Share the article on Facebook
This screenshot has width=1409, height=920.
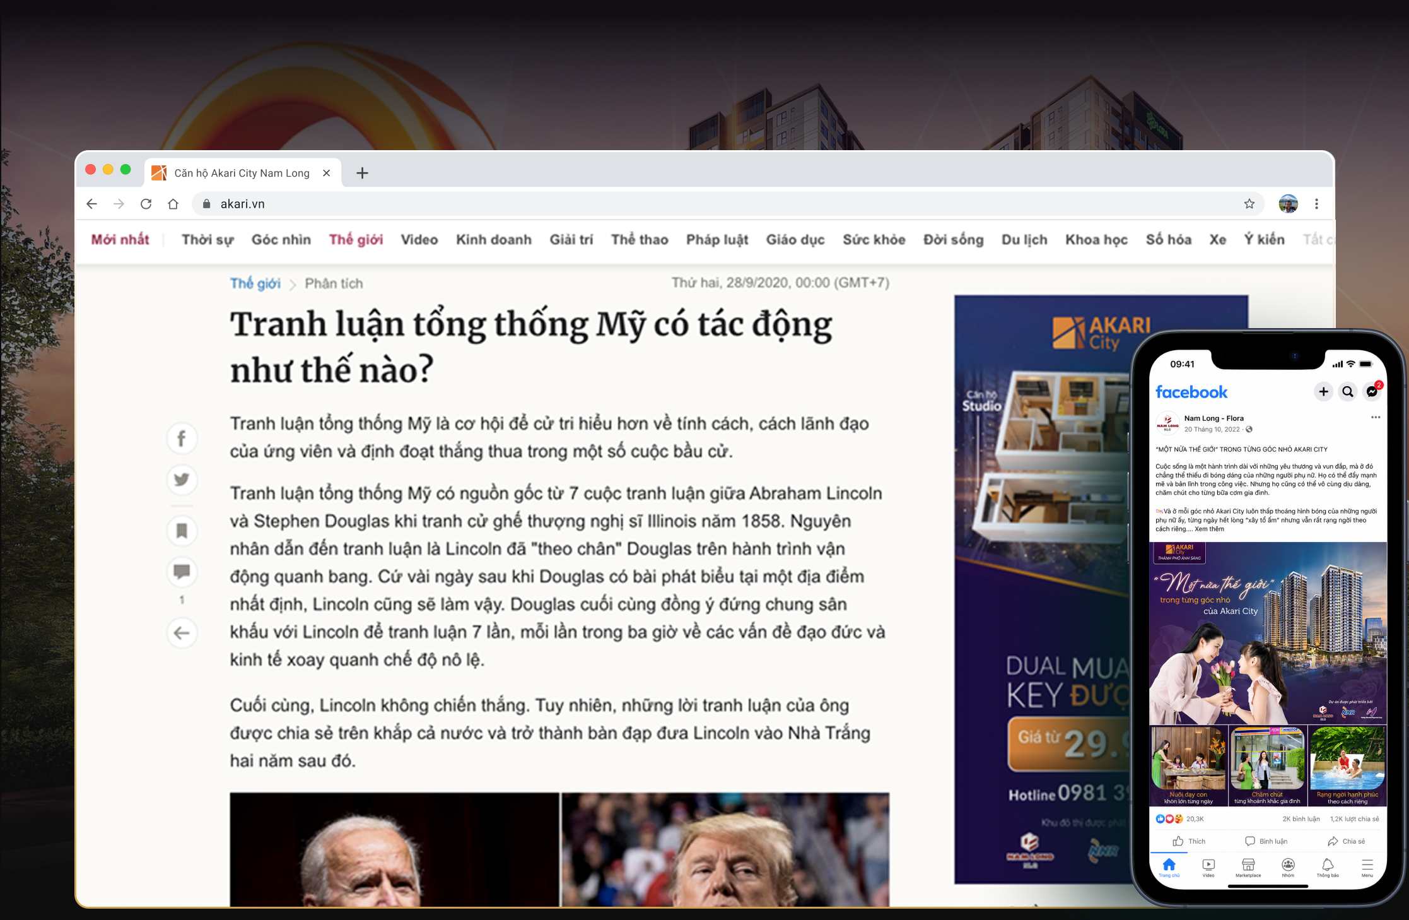tap(182, 439)
